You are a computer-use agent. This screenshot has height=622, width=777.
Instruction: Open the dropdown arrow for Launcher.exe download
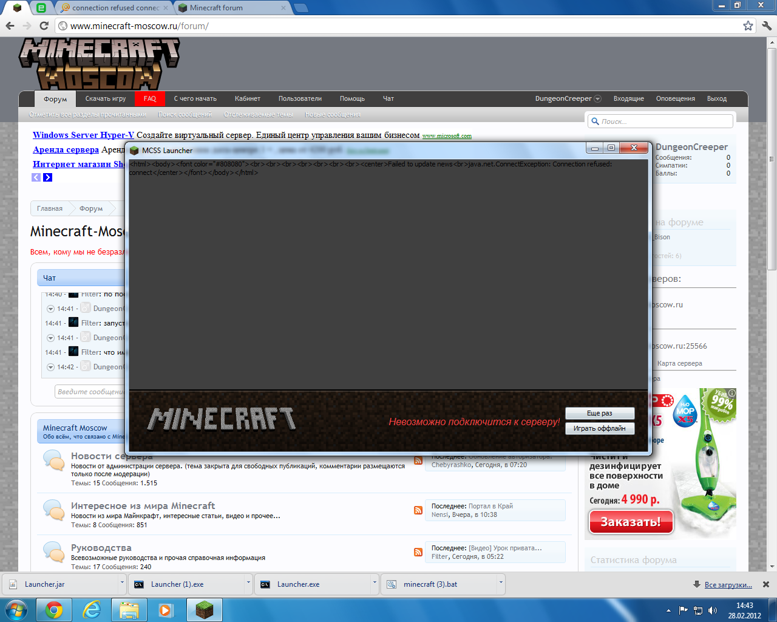pos(375,583)
